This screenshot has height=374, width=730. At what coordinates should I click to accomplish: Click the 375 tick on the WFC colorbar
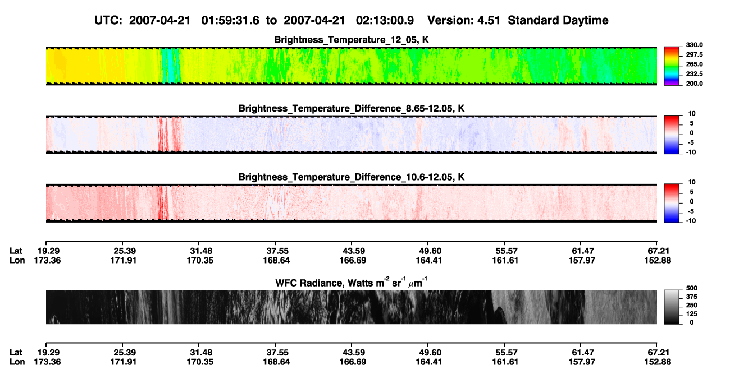tap(691, 297)
